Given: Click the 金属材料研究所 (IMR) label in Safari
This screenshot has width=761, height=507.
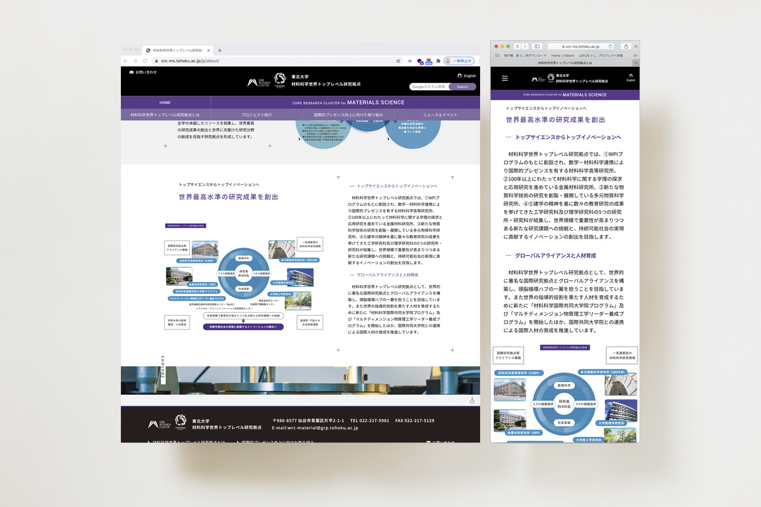Looking at the screenshot, I should tap(523, 433).
